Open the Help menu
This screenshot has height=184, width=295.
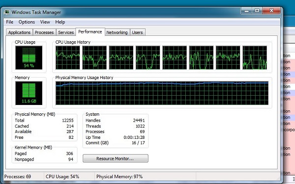[x=60, y=22]
